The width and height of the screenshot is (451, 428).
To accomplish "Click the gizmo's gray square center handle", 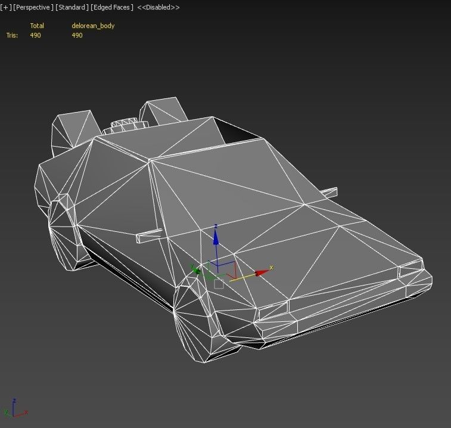I will coord(219,284).
